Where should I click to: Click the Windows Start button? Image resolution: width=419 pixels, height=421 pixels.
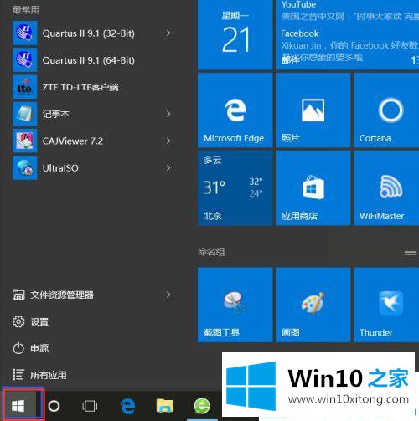[18, 406]
